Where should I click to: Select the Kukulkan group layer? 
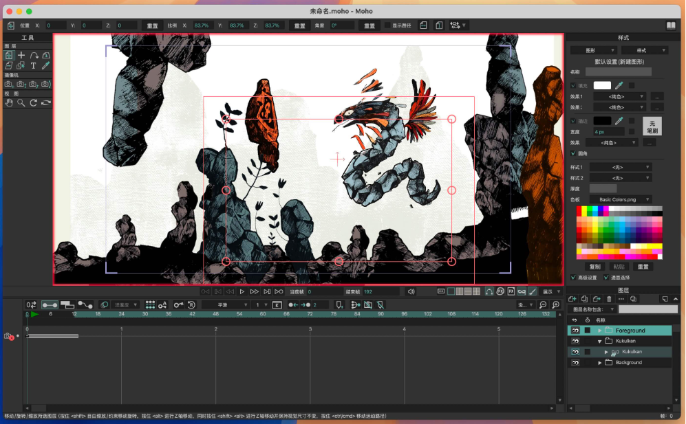625,341
